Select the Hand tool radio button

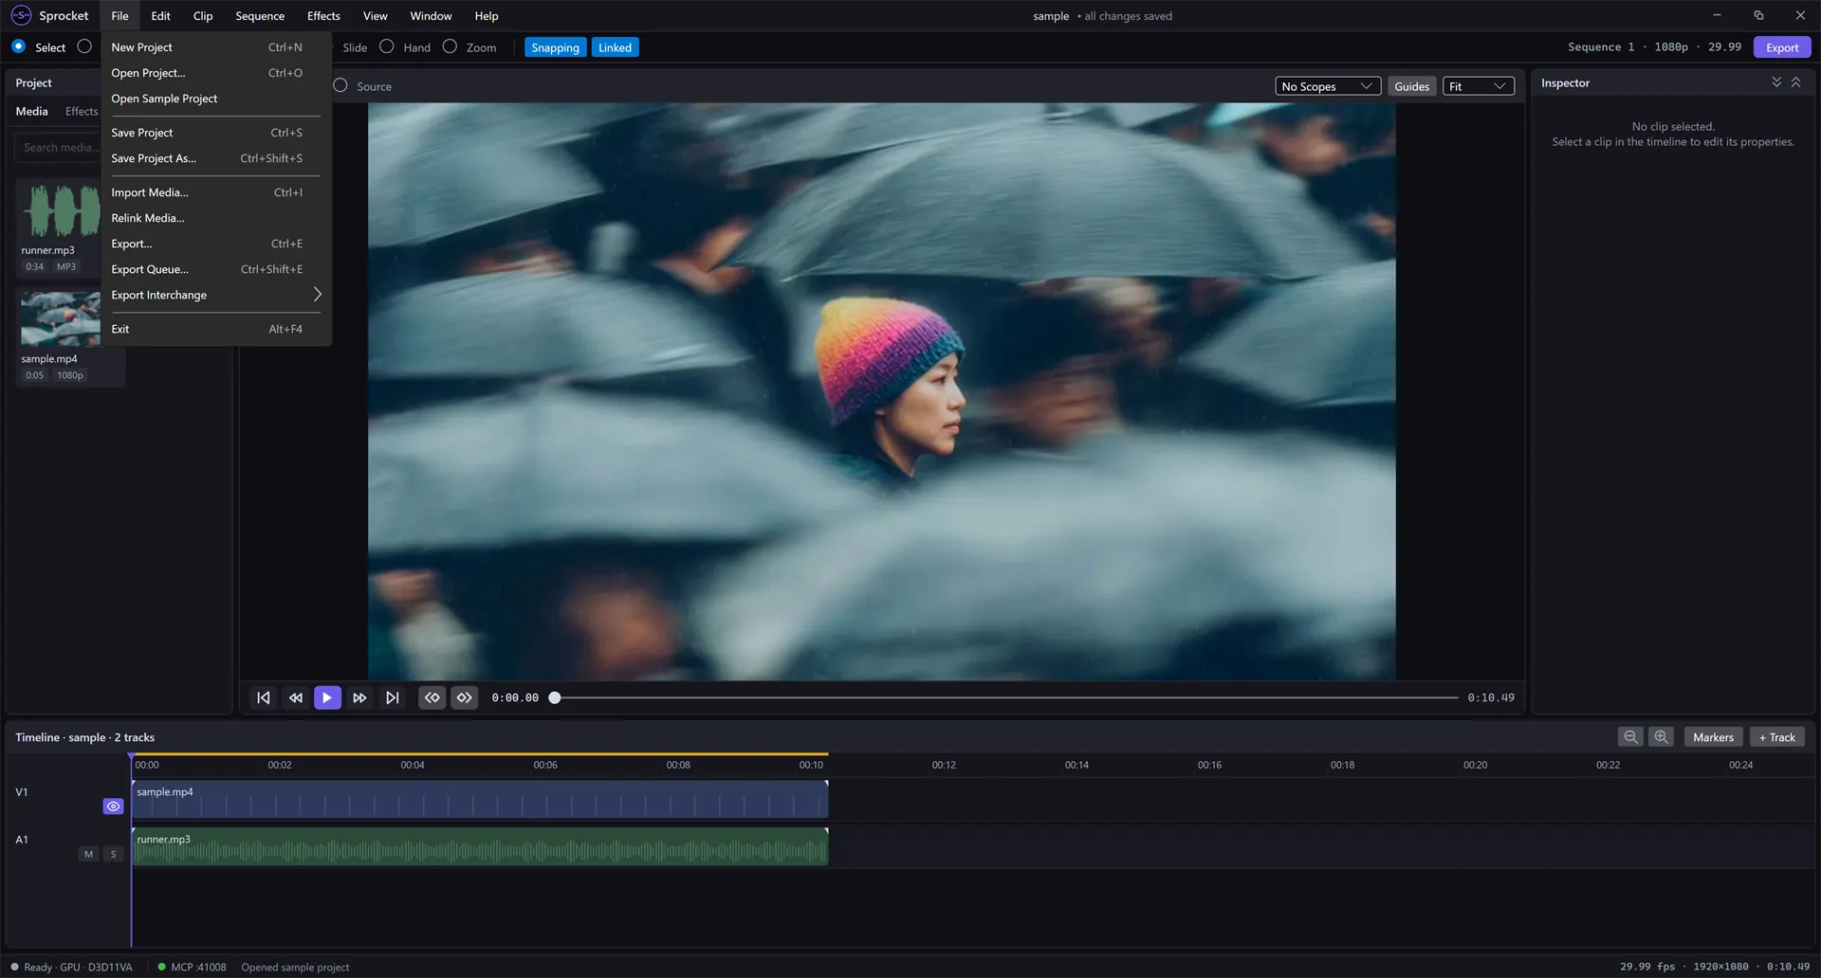387,46
